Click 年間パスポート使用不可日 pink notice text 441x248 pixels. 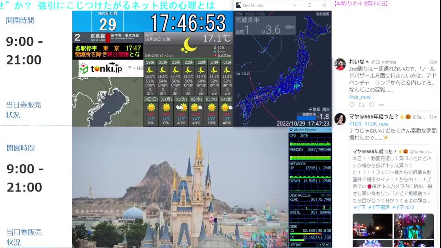(x=361, y=4)
